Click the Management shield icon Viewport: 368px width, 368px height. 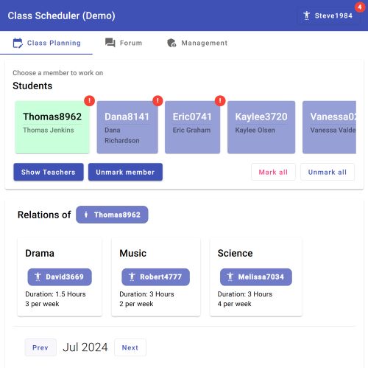[171, 43]
